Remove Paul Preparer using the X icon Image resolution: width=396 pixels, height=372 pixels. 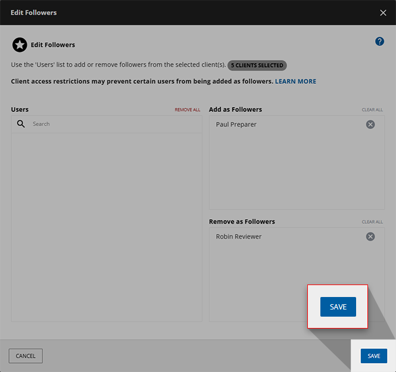coord(370,124)
